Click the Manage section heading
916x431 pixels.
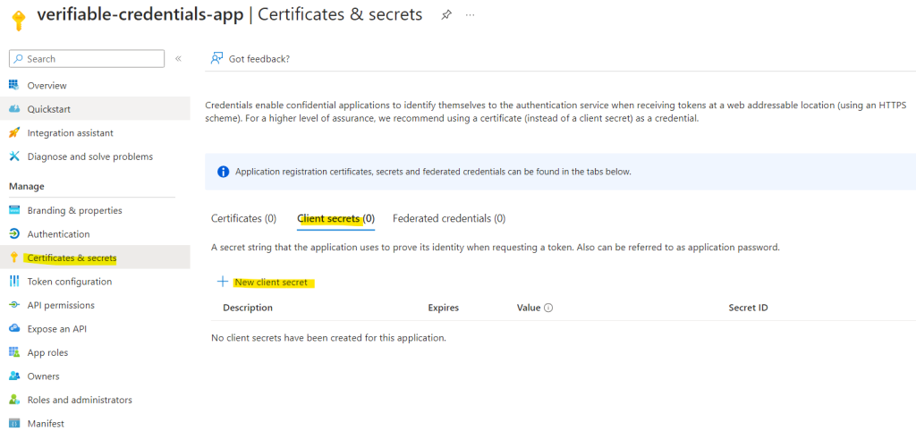point(27,186)
